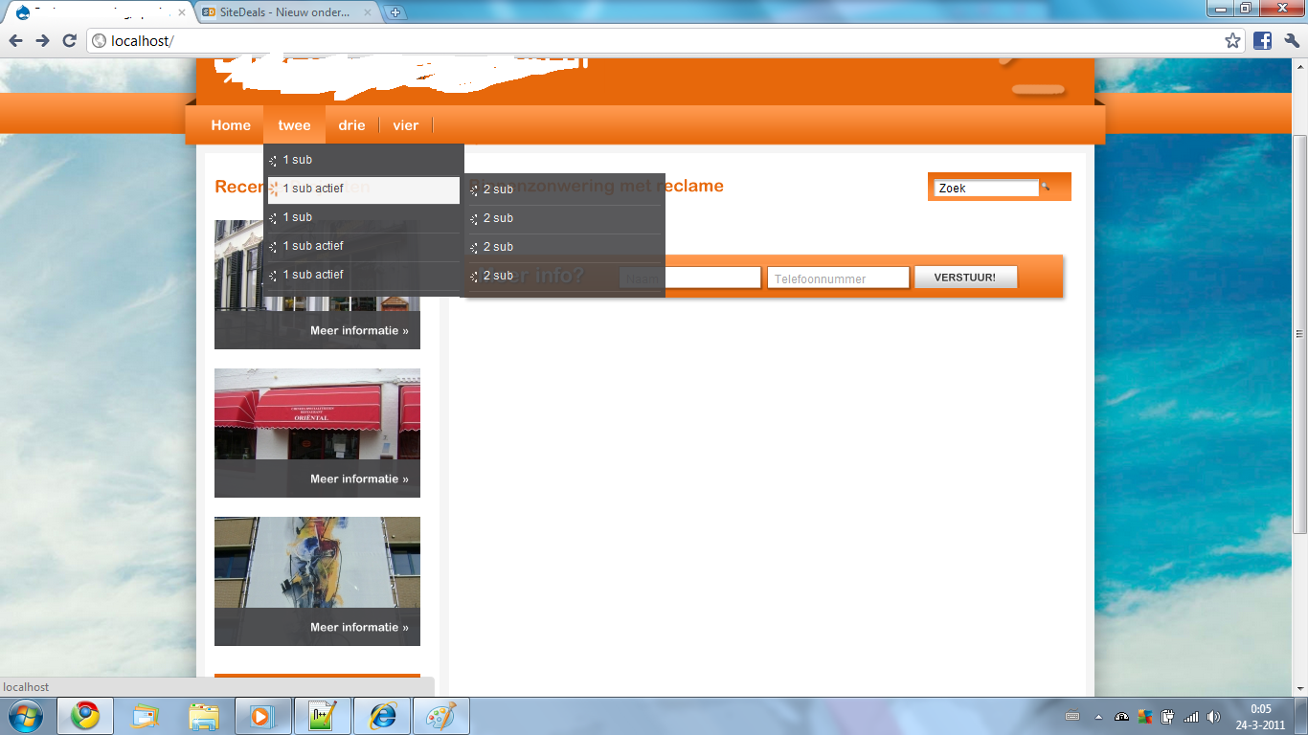Select the topmost 1 sub entry under twee
Viewport: 1308px width, 735px height.
click(x=364, y=160)
